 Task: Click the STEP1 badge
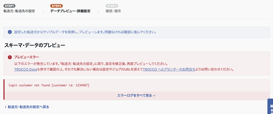[9, 6]
